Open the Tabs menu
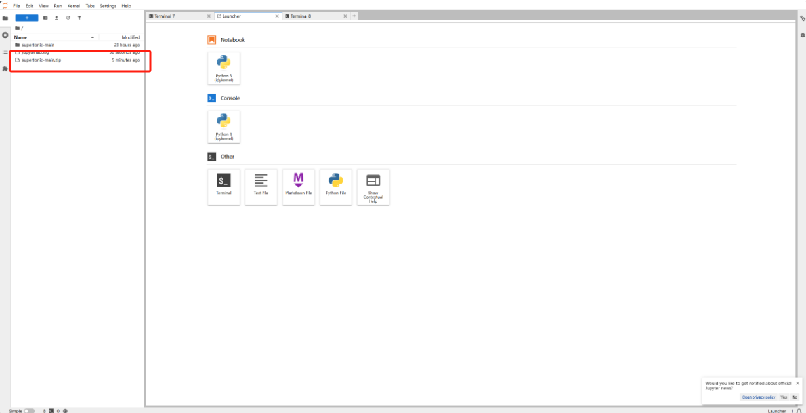The image size is (806, 413). point(90,6)
